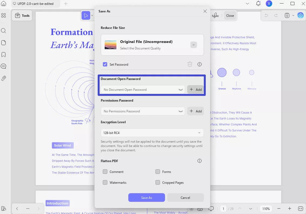Open the Home icon in title bar
Viewport: 306px width, 214px height.
tap(4, 4)
